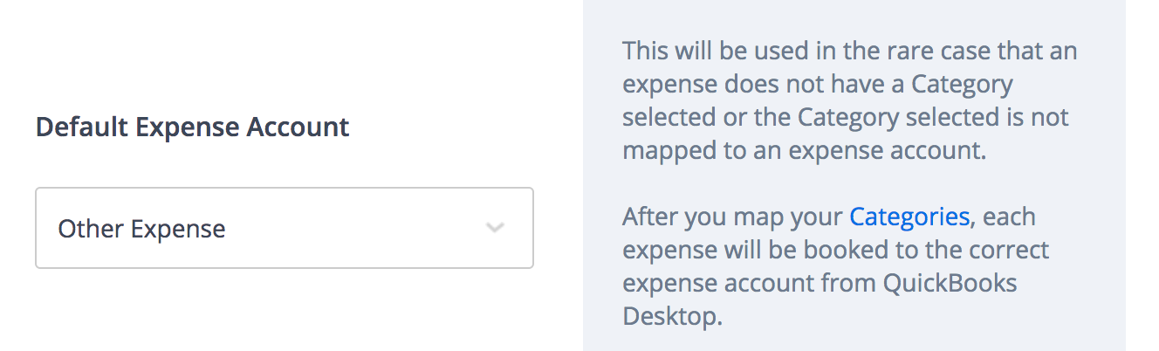Open the Default Expense Account dropdown
Viewport: 1159px width, 351px height.
pyautogui.click(x=284, y=228)
